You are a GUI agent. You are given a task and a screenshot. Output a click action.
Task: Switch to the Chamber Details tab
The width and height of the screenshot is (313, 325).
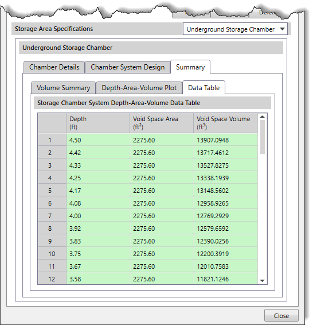(x=54, y=67)
